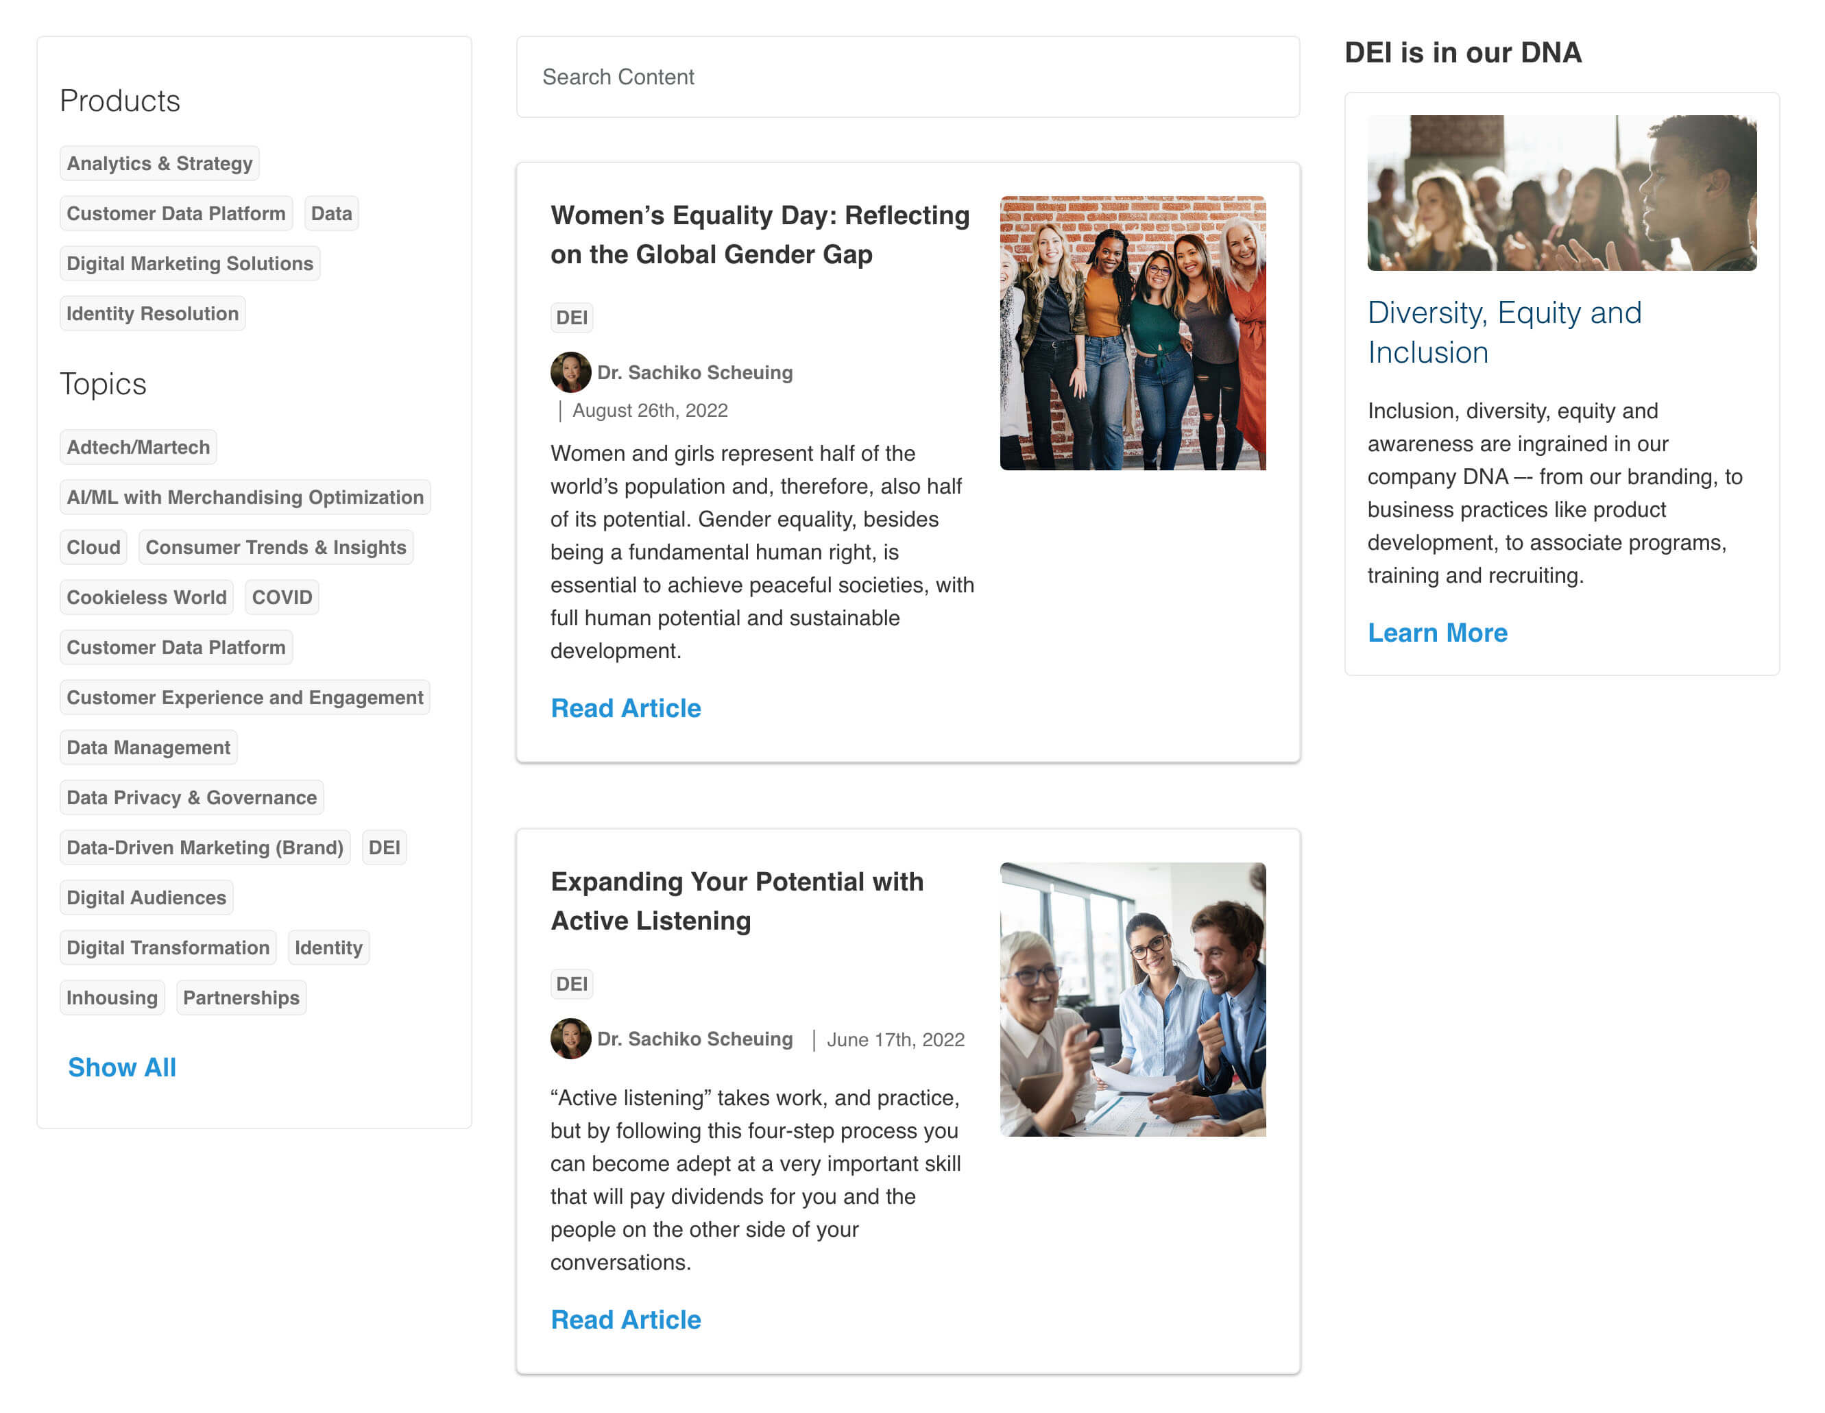Open author avatar on Women's Equality Day card
The image size is (1825, 1413).
point(570,373)
